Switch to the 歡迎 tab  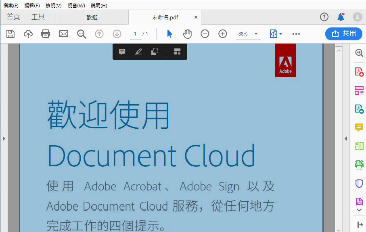(x=92, y=17)
